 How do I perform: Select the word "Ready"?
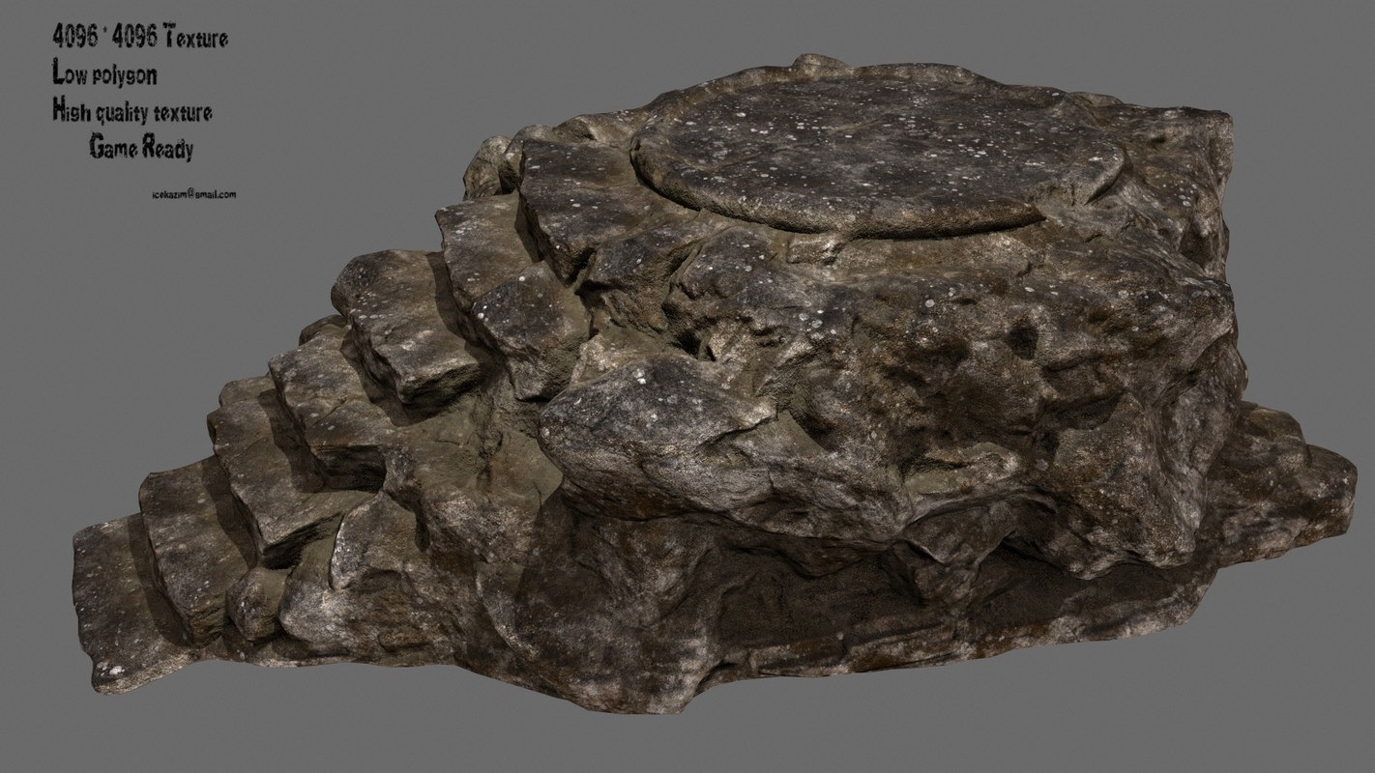(x=168, y=148)
